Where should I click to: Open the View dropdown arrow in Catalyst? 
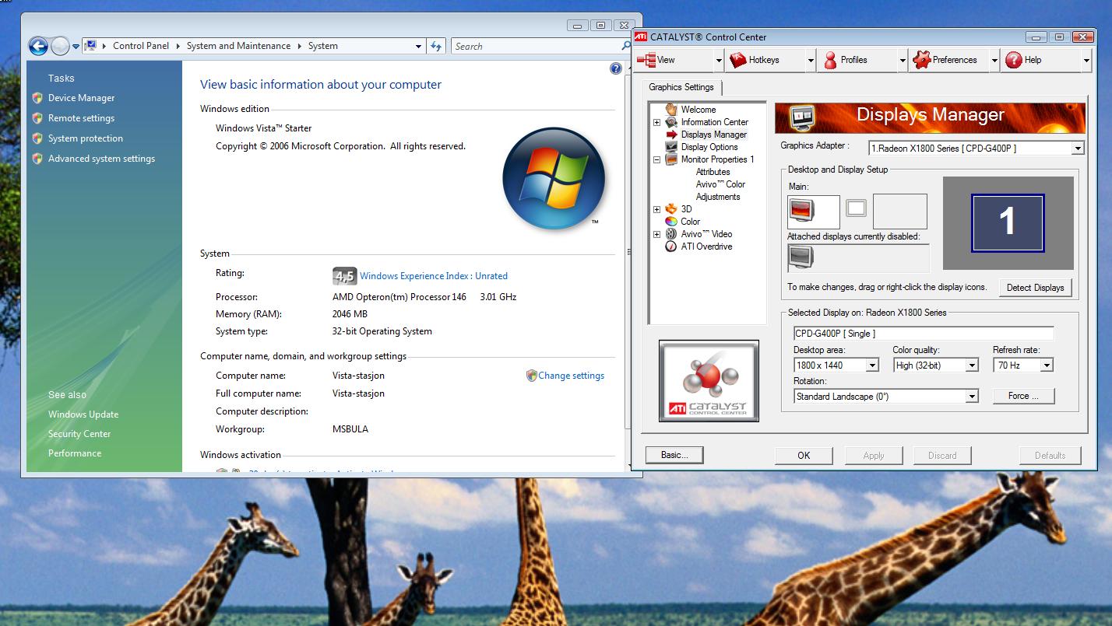[719, 60]
